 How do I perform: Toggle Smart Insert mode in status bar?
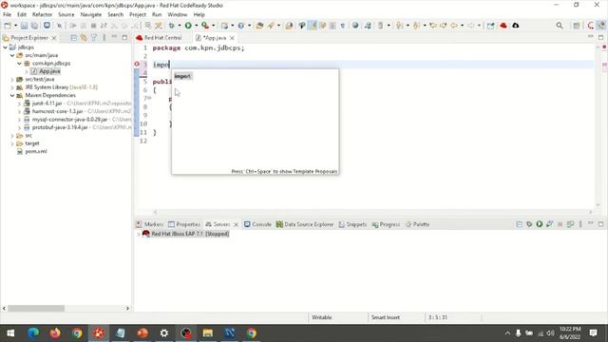(386, 317)
